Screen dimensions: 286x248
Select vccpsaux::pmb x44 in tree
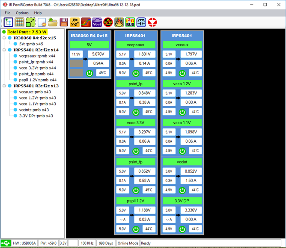tap(37, 56)
